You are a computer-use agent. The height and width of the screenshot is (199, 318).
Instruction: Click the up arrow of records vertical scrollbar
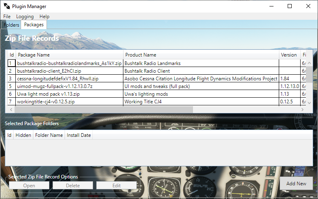coord(309,63)
